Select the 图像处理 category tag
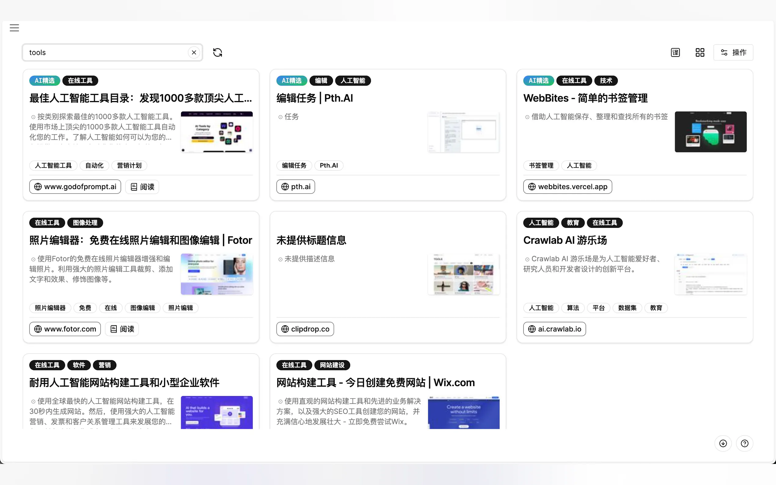The width and height of the screenshot is (776, 485). pyautogui.click(x=85, y=223)
